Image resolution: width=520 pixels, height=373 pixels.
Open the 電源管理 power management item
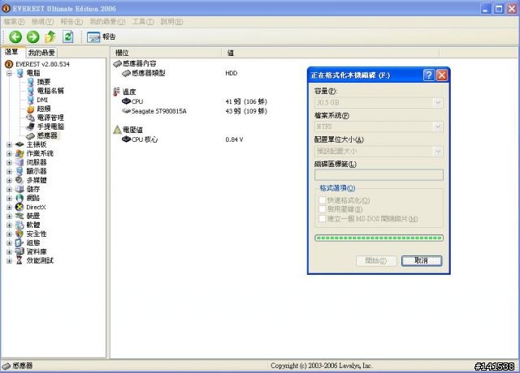point(50,118)
